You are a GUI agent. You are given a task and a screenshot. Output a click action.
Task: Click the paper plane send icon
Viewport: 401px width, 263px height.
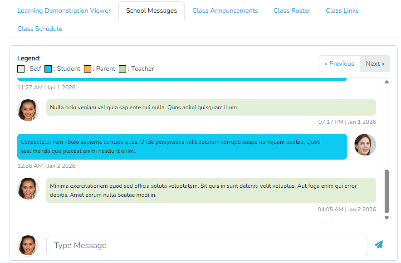click(x=379, y=245)
